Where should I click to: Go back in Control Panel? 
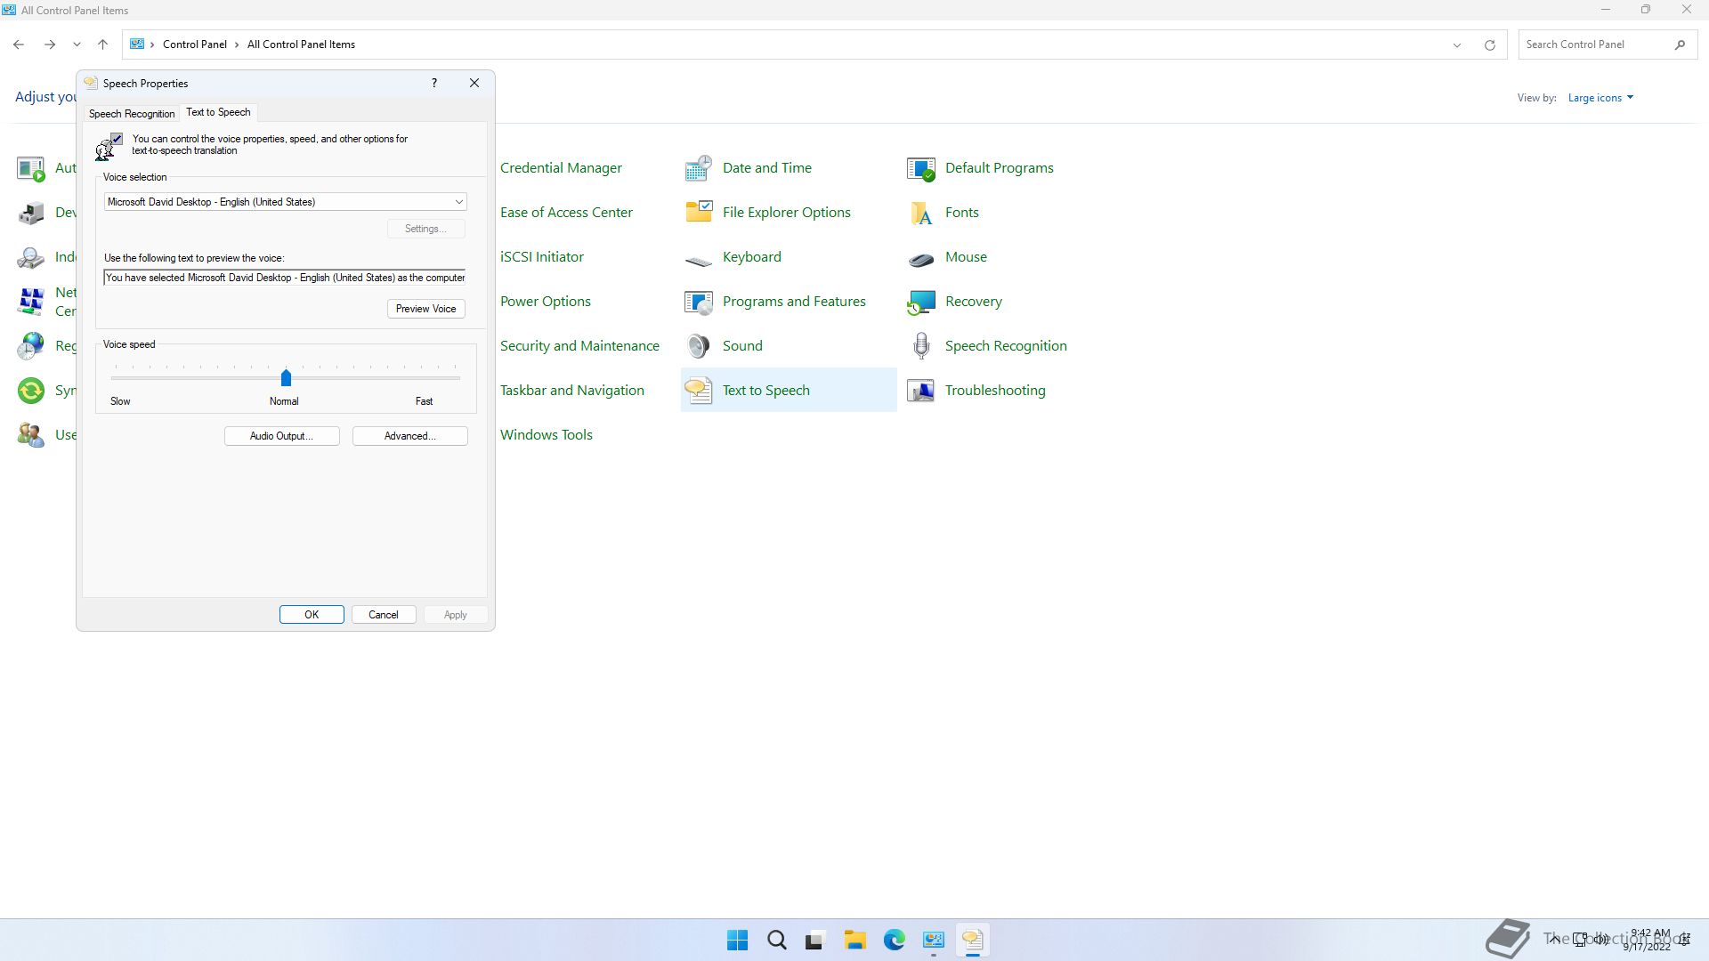point(19,44)
